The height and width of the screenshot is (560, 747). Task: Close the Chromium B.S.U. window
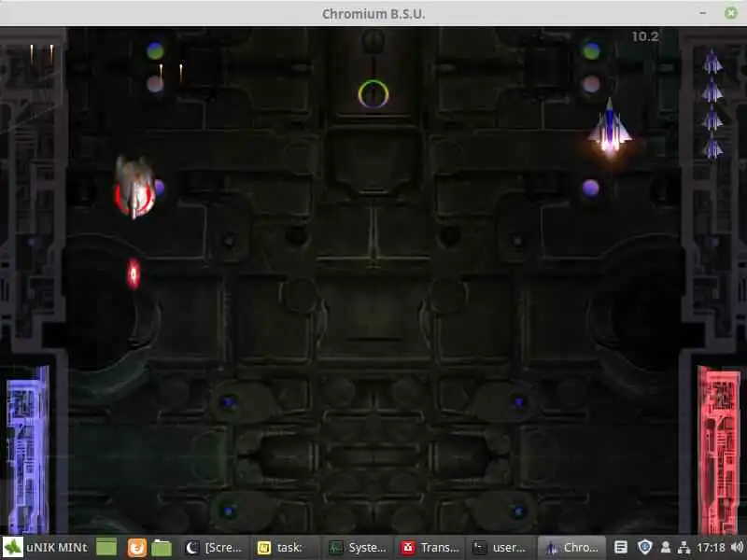point(731,13)
